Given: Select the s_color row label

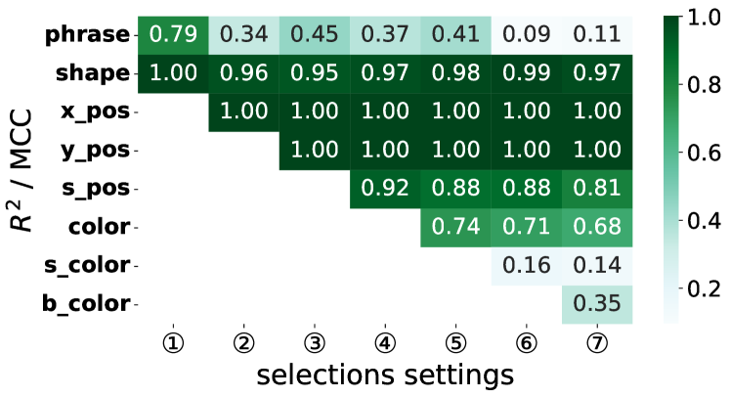Looking at the screenshot, I should coord(87,265).
